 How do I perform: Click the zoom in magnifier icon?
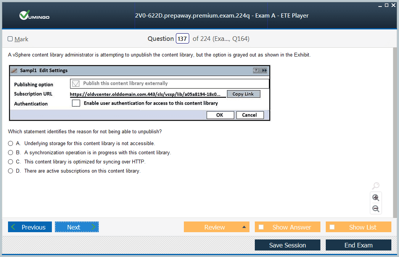tap(376, 198)
